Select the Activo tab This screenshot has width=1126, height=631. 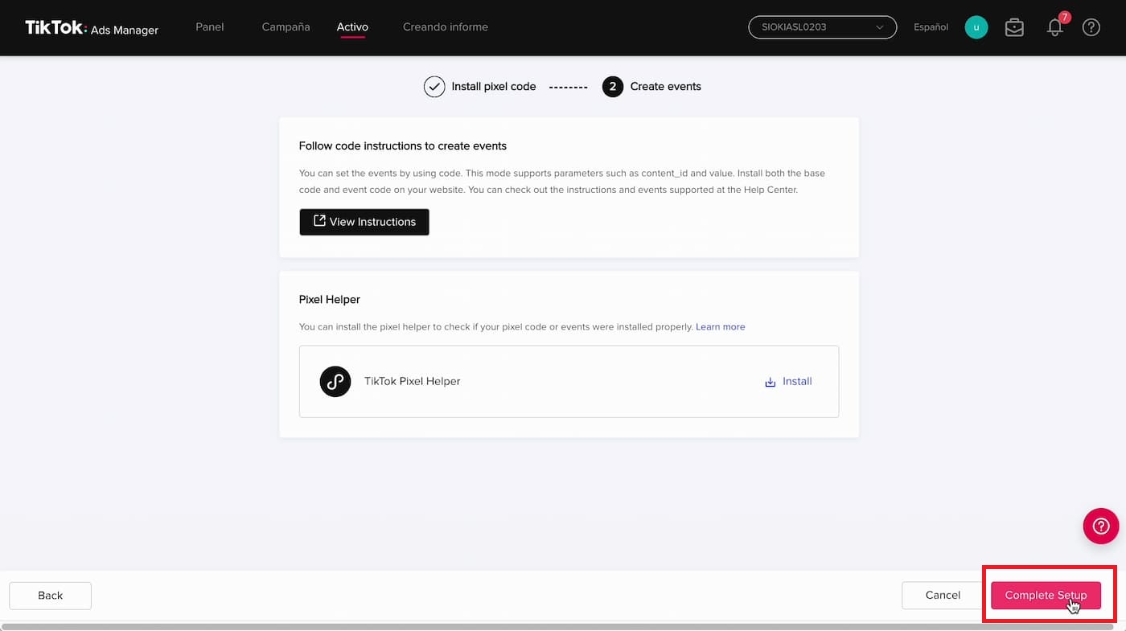pos(352,27)
